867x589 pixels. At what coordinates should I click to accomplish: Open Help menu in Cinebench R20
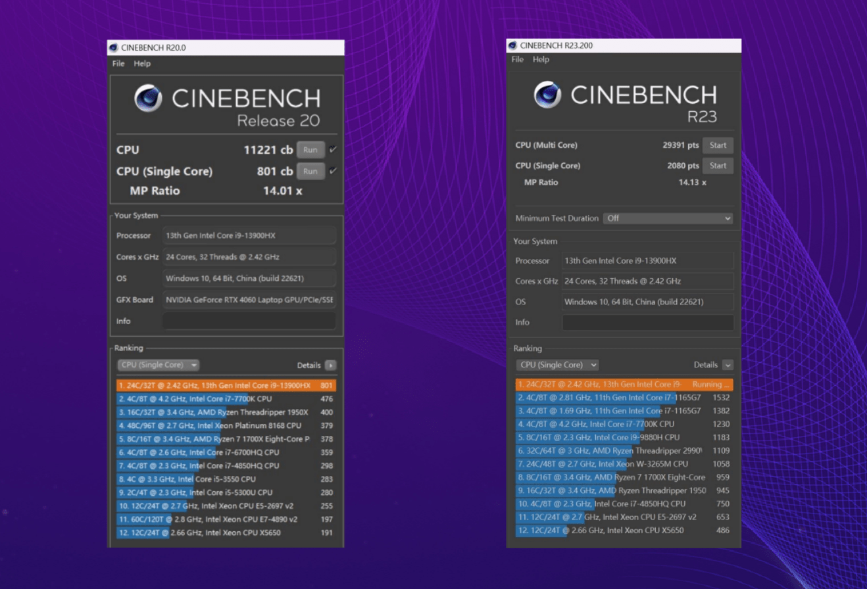point(142,64)
